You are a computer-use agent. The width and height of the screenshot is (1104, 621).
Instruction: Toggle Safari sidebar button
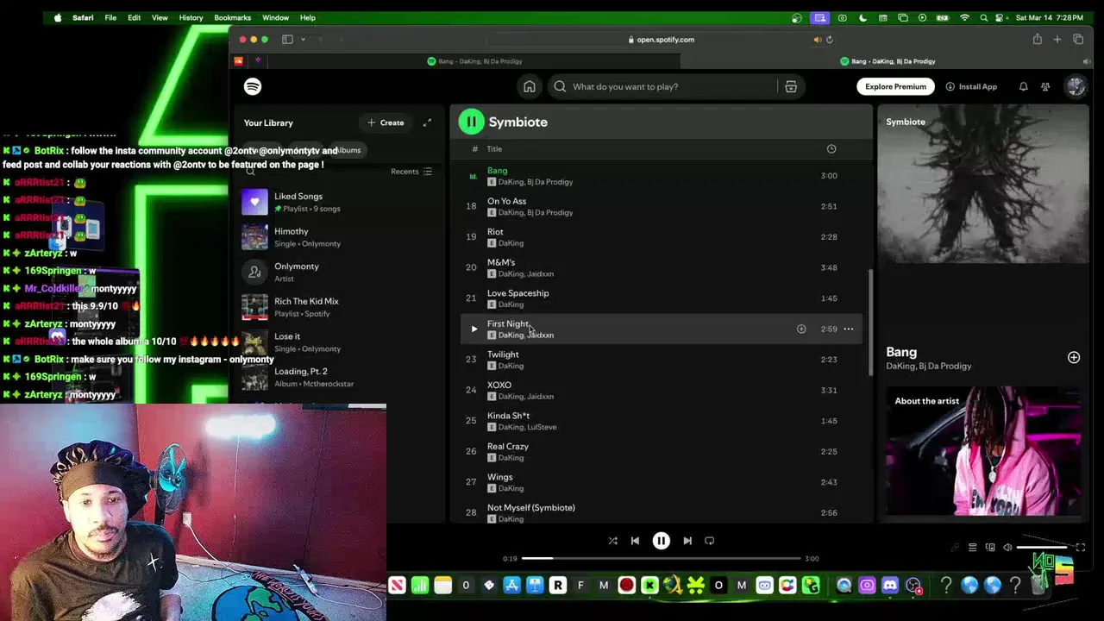tap(287, 40)
